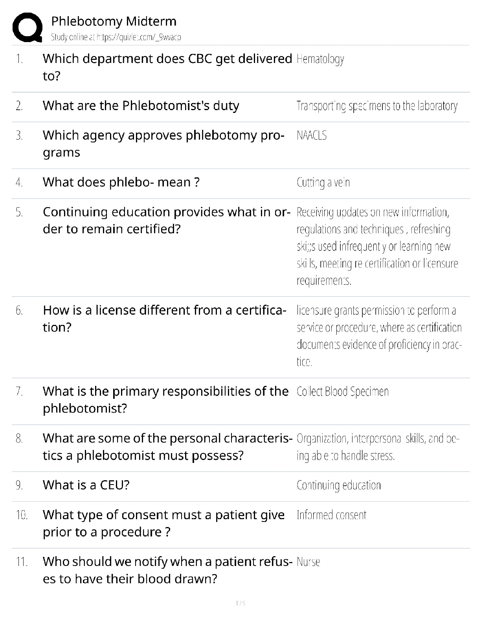Click the NAACLS answer text
The image size is (481, 623).
click(x=312, y=136)
